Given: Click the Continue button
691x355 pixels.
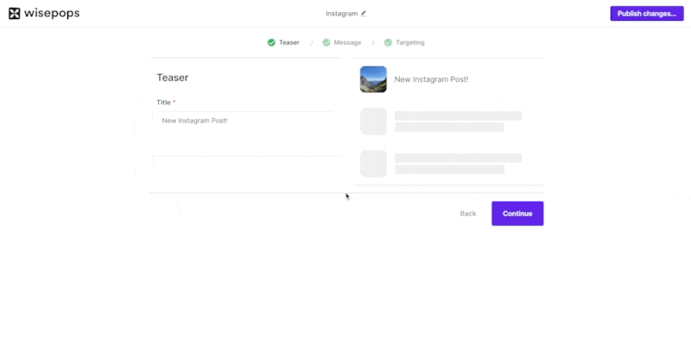Looking at the screenshot, I should (x=517, y=214).
